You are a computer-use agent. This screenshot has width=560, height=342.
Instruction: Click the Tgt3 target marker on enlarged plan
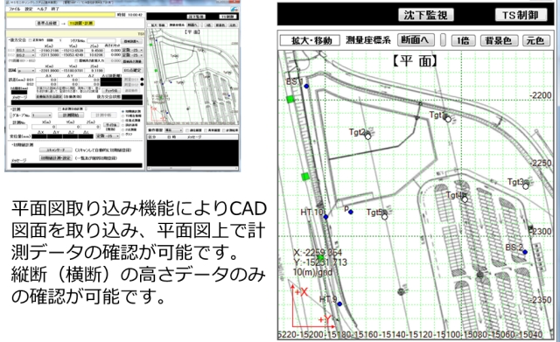coord(526,186)
